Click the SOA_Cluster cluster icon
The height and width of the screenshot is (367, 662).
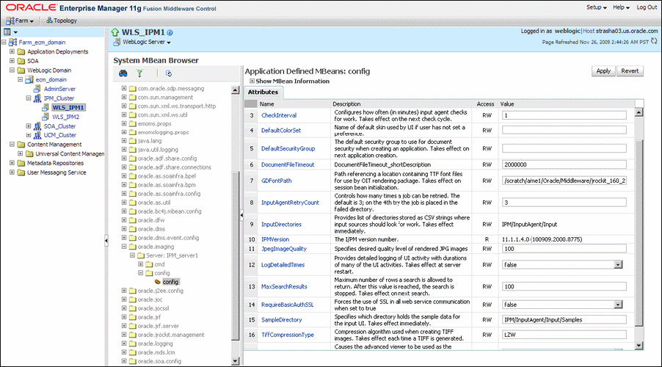(37, 126)
